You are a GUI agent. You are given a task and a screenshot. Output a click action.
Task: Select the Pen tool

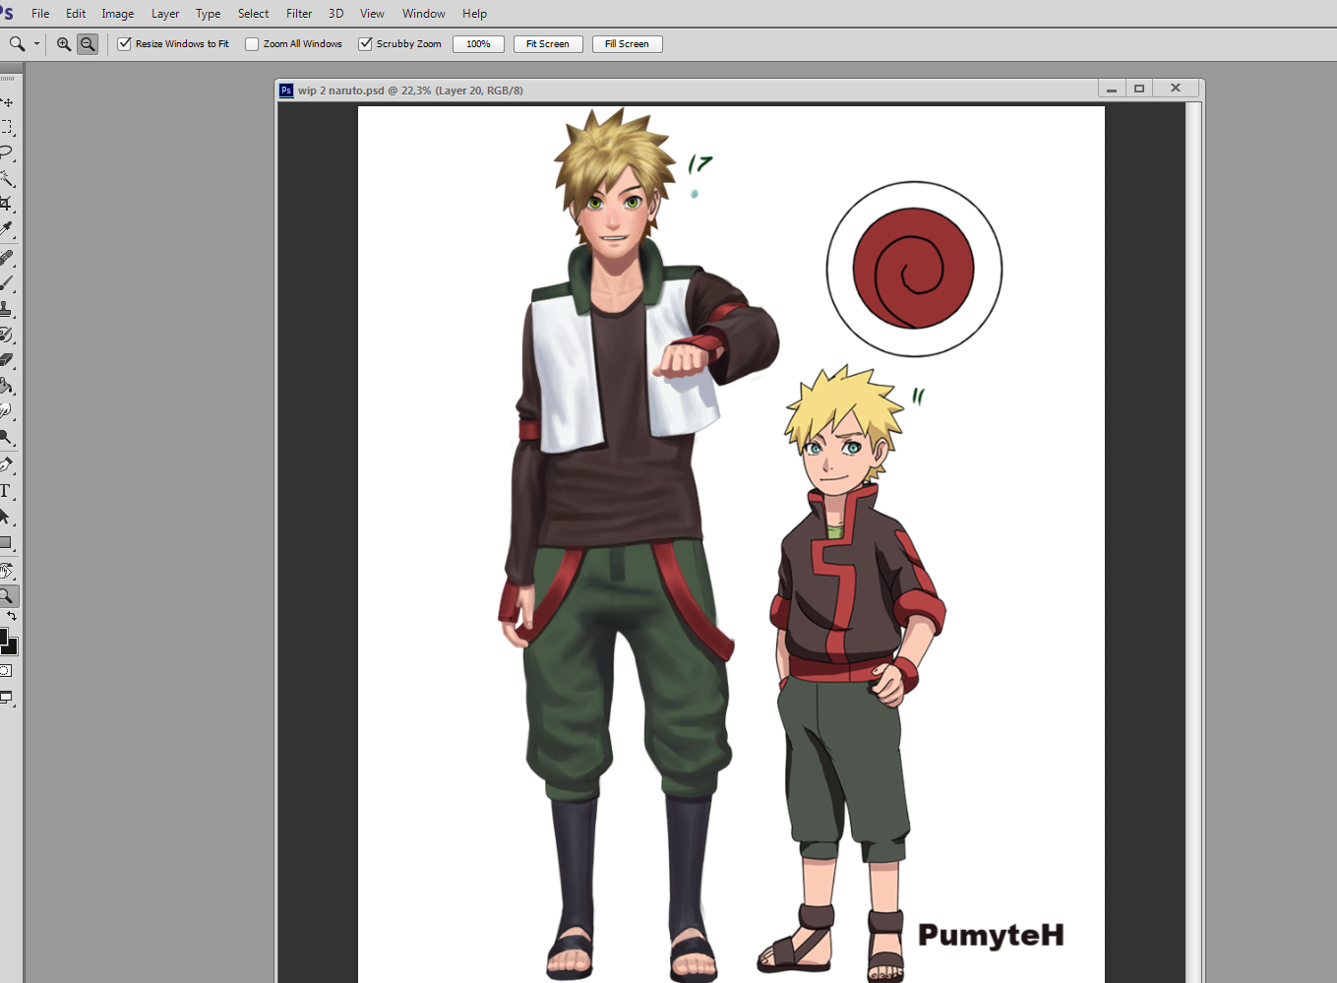[8, 464]
